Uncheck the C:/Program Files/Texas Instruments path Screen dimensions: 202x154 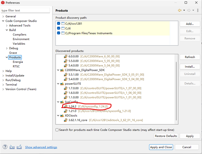pyautogui.click(x=59, y=33)
